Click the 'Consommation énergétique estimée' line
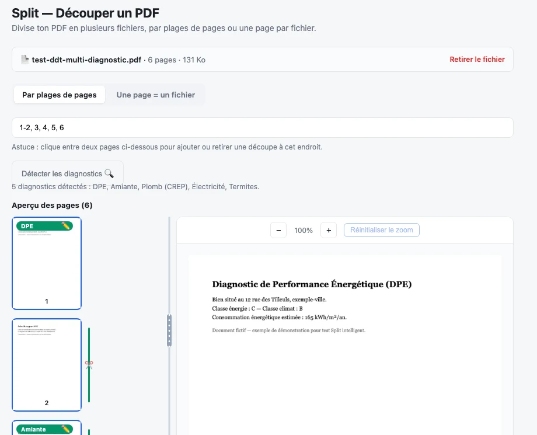 click(279, 317)
